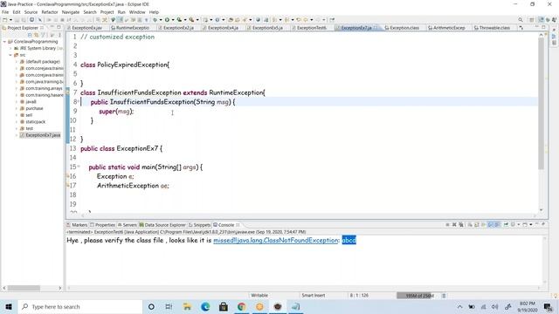The width and height of the screenshot is (559, 314).
Task: Click the Windows search box
Action: pos(79,306)
